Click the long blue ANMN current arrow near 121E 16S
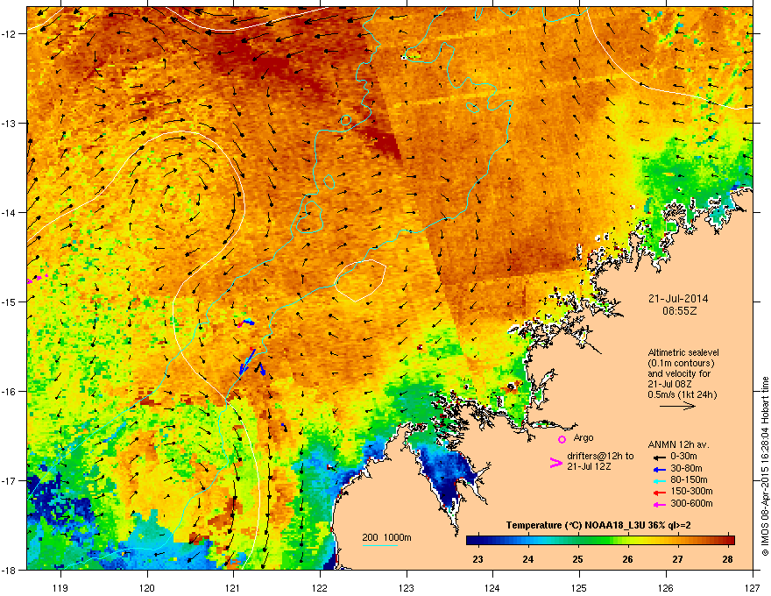The height and width of the screenshot is (596, 771). coord(247,361)
